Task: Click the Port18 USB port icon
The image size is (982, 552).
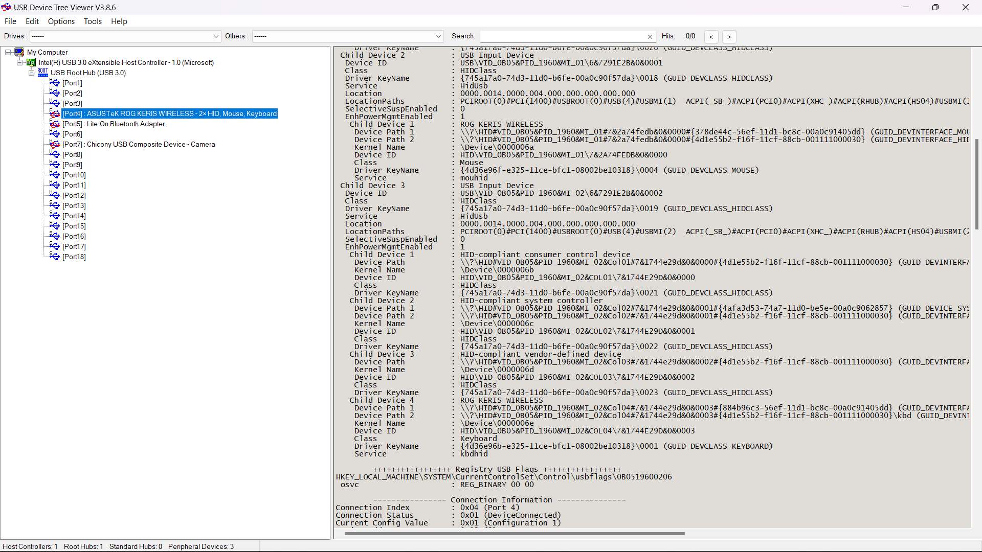Action: [55, 257]
